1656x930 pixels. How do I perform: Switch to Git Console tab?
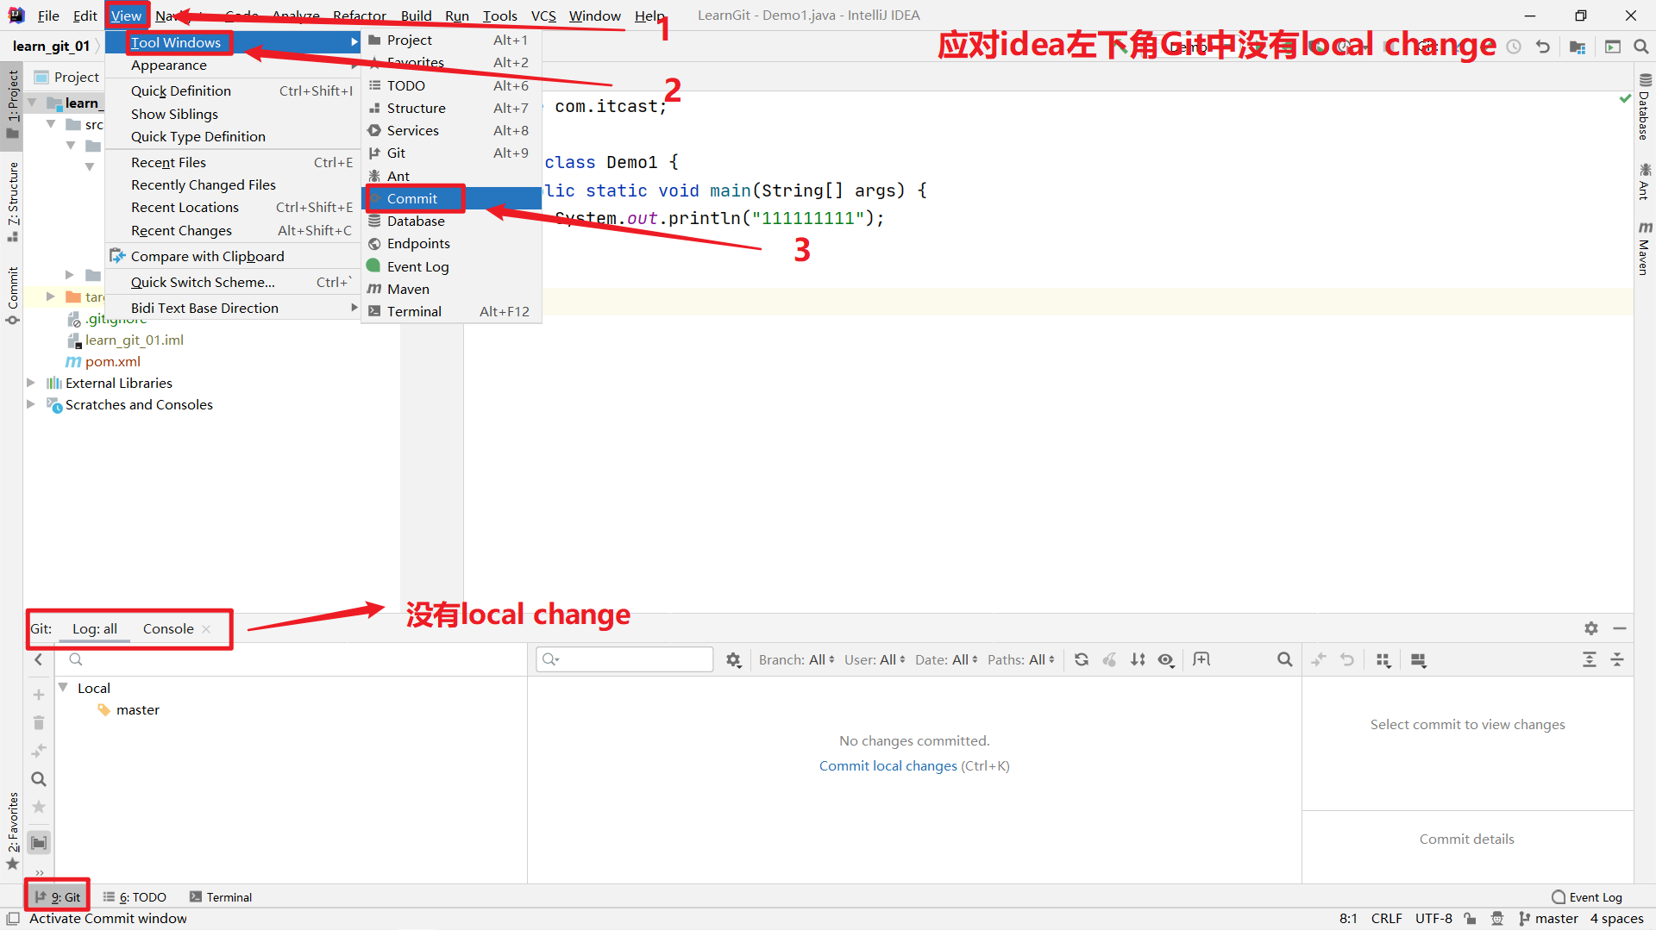point(168,628)
